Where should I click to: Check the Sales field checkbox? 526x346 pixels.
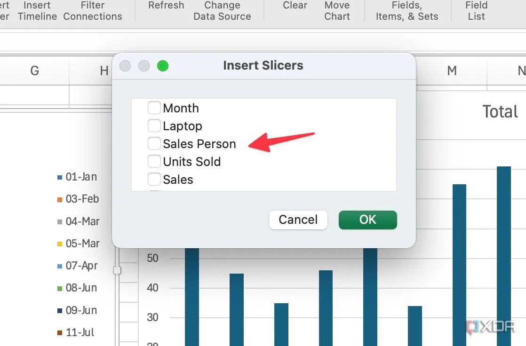coord(154,179)
